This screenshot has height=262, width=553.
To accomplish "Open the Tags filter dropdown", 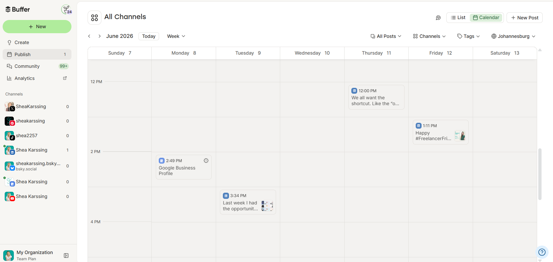I will point(469,36).
